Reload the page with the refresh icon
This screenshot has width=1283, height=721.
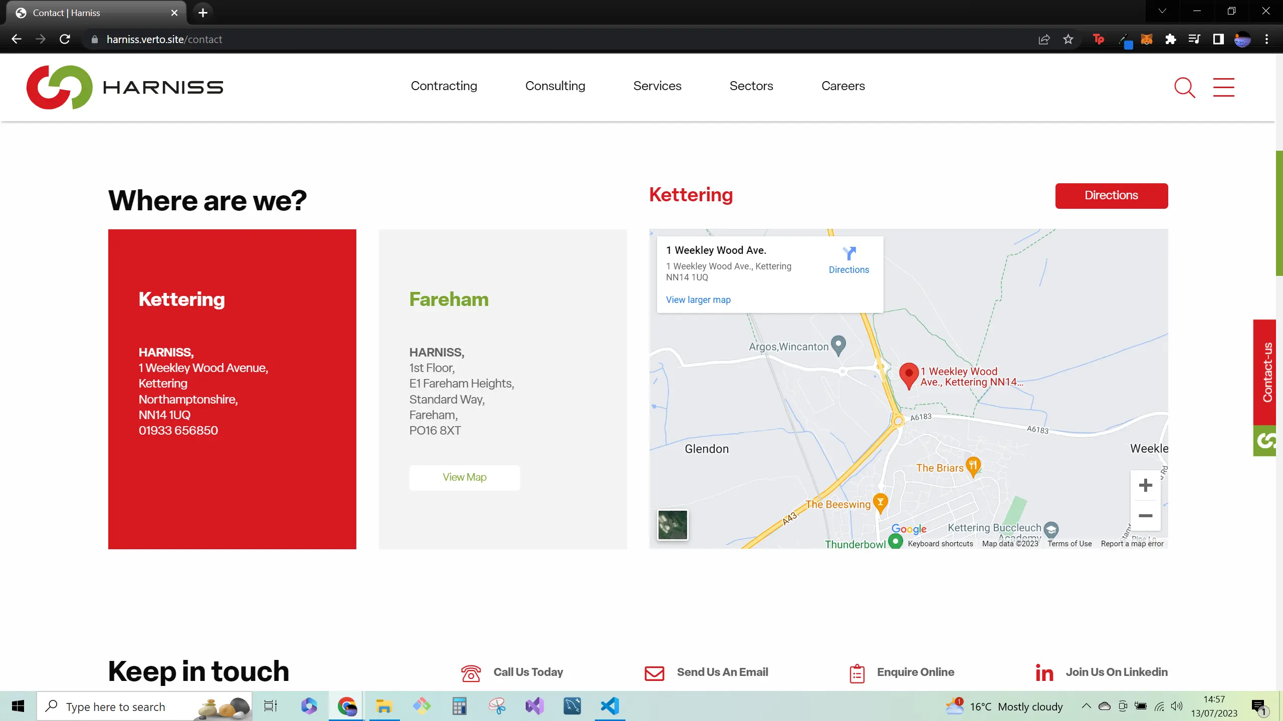[65, 39]
